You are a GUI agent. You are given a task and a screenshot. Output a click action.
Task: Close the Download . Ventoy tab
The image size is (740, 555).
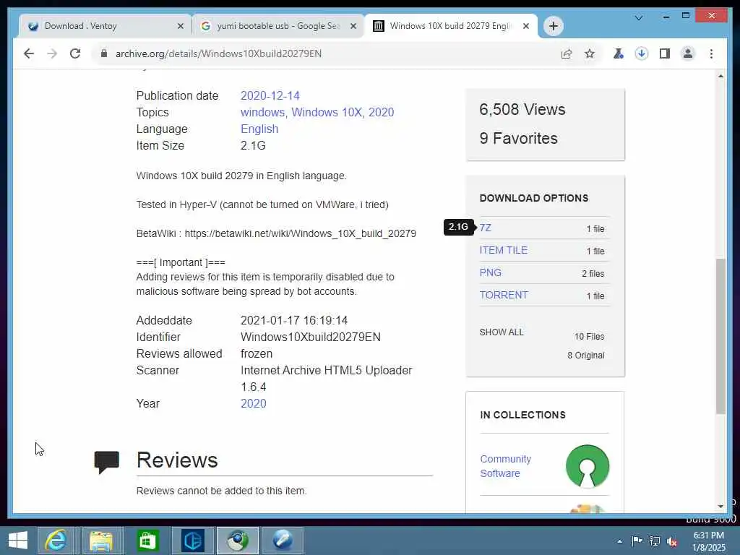(180, 27)
